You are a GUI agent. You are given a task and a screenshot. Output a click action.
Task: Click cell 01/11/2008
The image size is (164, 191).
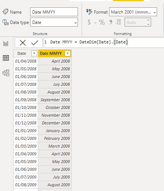pos(26,115)
